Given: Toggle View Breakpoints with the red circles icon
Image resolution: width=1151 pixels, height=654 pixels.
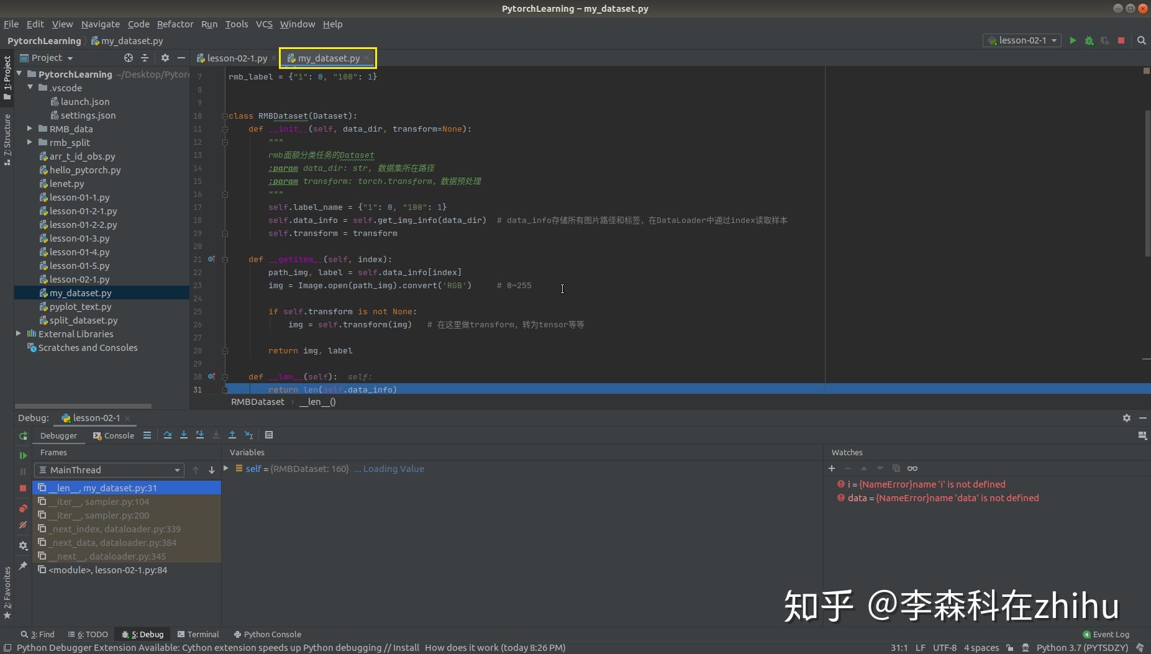Looking at the screenshot, I should [x=23, y=508].
